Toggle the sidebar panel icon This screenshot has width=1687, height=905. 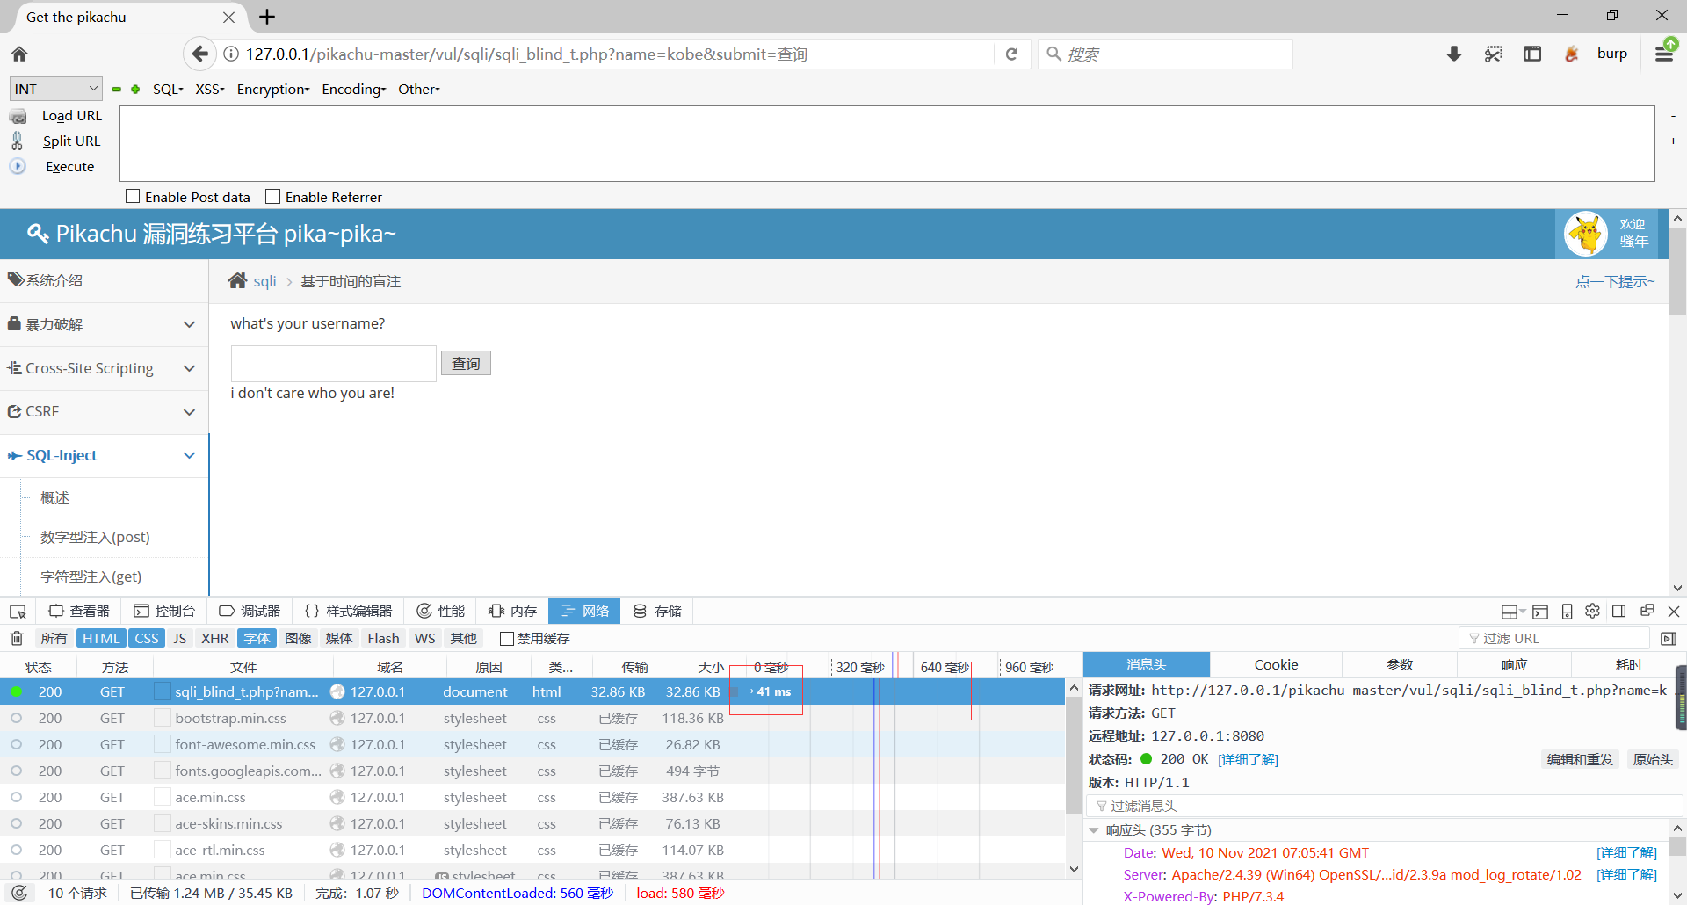pyautogui.click(x=1532, y=54)
